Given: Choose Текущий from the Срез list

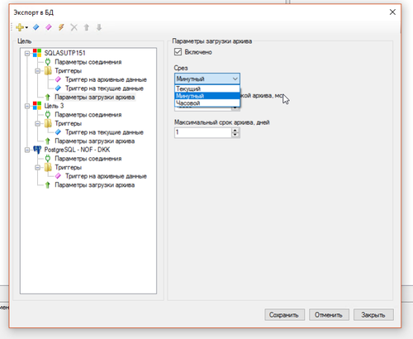Looking at the screenshot, I should [207, 88].
